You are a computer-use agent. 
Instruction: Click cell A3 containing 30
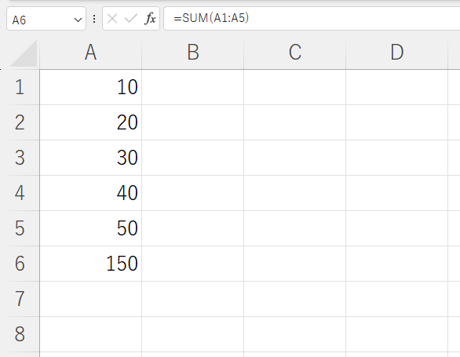pyautogui.click(x=90, y=158)
